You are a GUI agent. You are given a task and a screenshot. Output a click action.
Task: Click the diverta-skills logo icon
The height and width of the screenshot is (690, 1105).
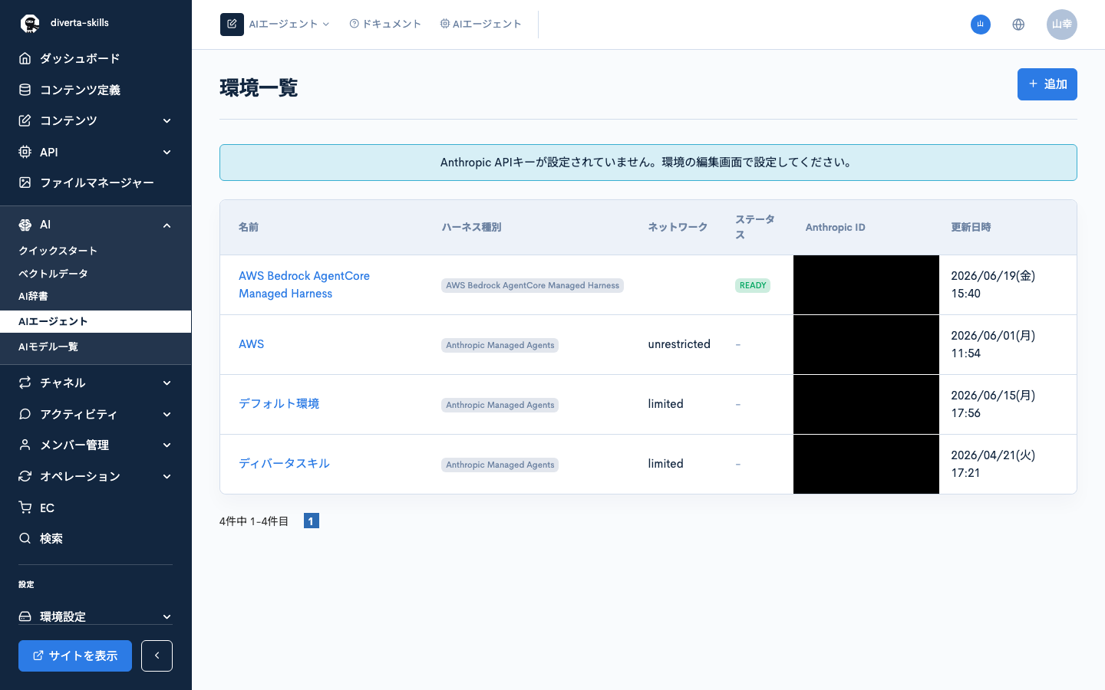30,24
